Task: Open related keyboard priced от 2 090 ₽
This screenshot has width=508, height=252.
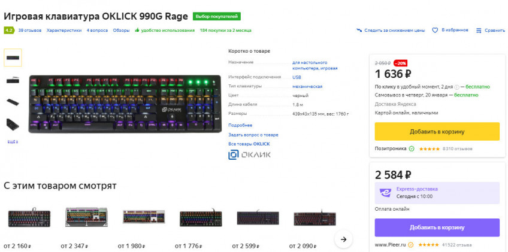Action: coord(315,218)
